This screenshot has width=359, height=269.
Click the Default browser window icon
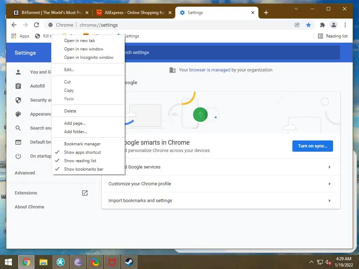[18, 142]
